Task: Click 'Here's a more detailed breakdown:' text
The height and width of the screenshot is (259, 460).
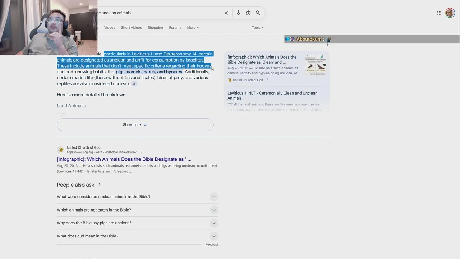Action: [x=92, y=95]
